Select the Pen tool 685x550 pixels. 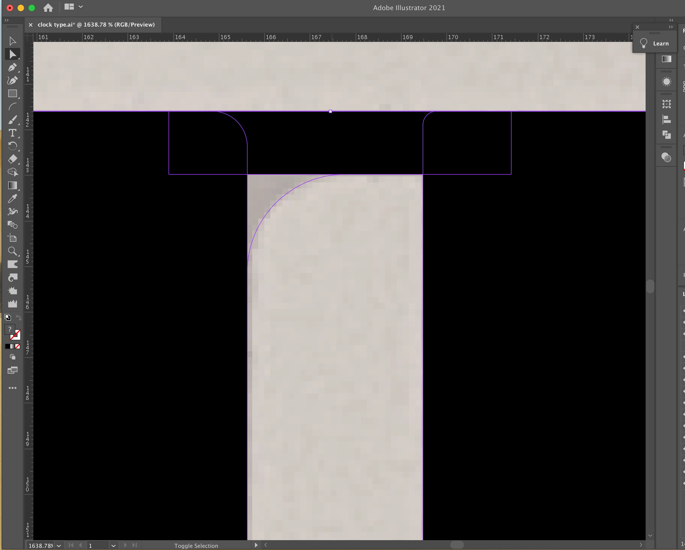coord(12,67)
